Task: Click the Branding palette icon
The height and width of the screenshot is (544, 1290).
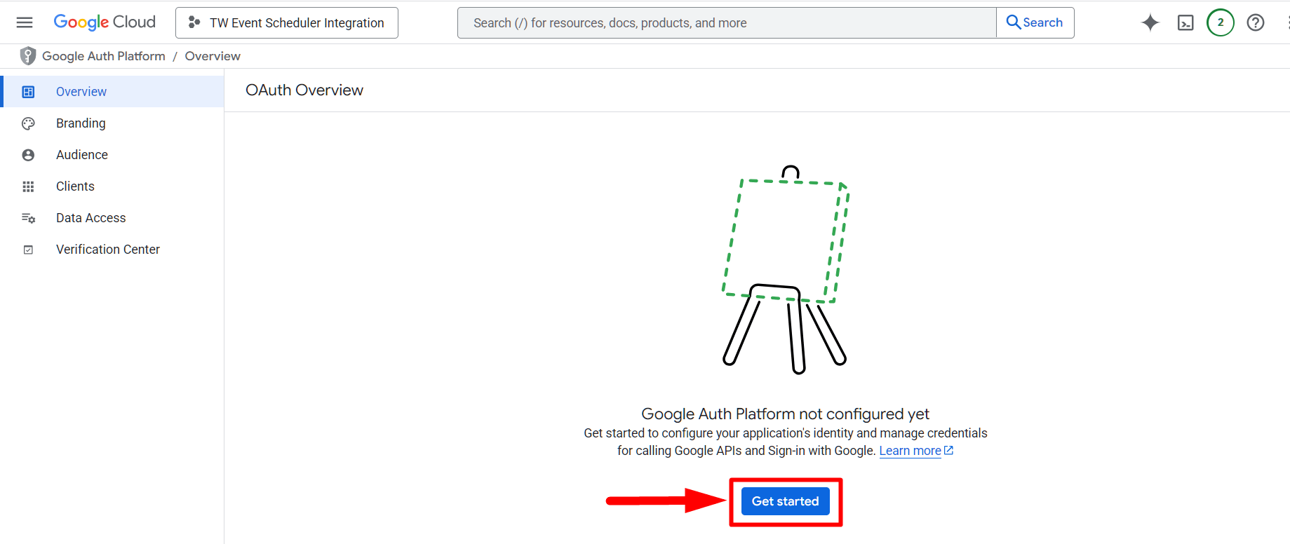Action: 28,123
